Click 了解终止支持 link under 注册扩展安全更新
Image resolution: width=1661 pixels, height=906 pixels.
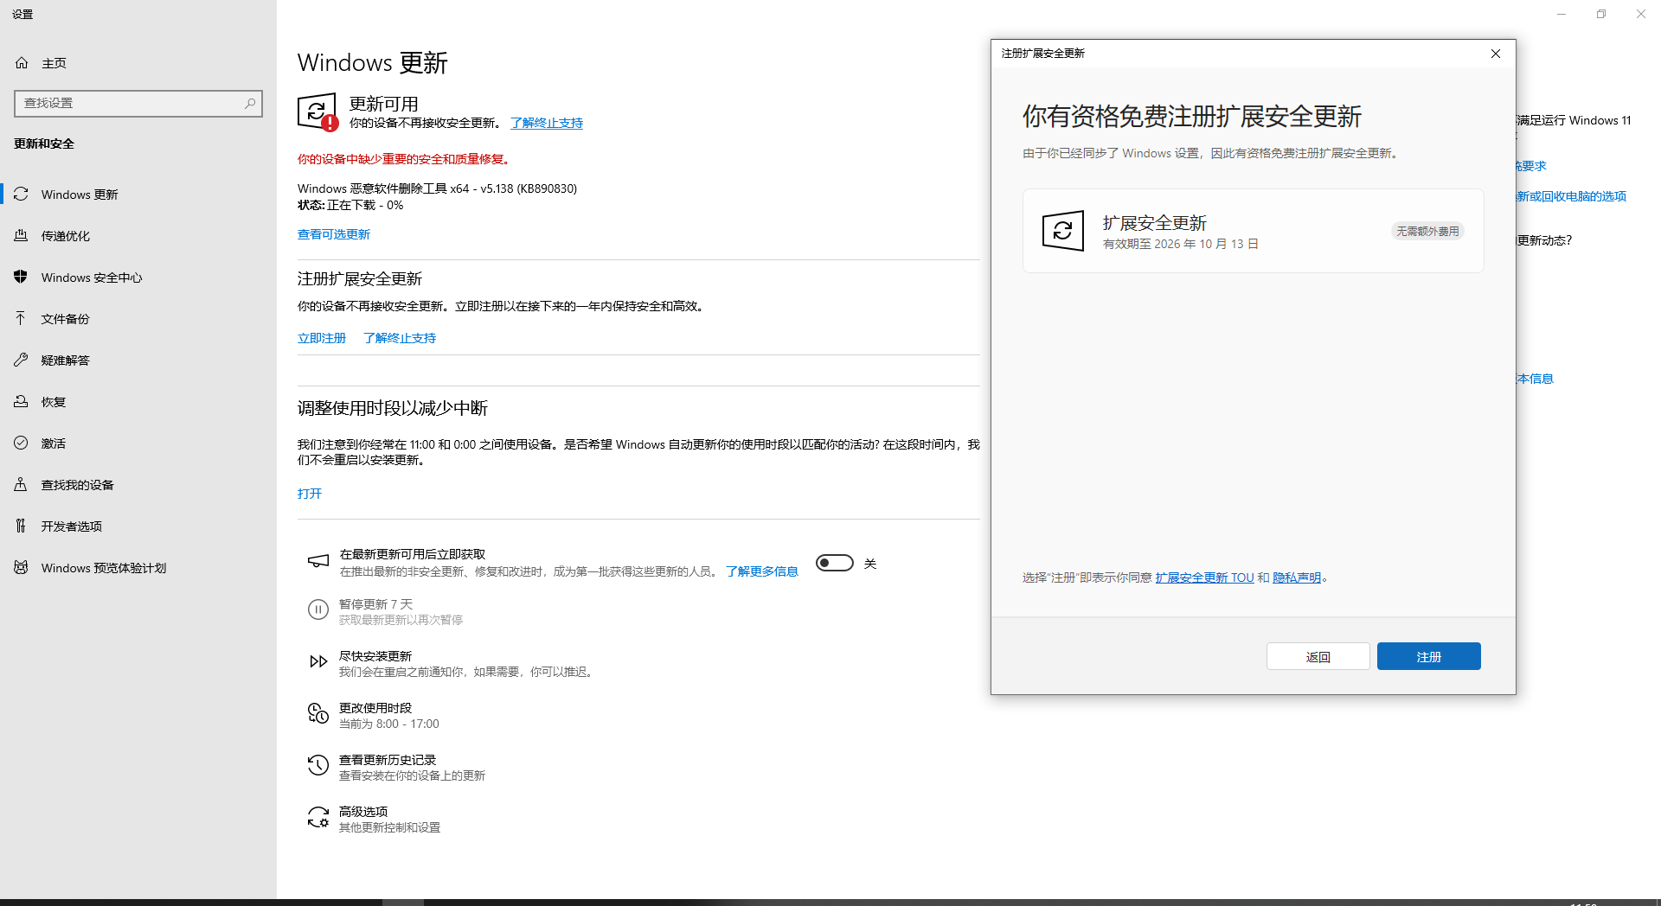tap(400, 338)
